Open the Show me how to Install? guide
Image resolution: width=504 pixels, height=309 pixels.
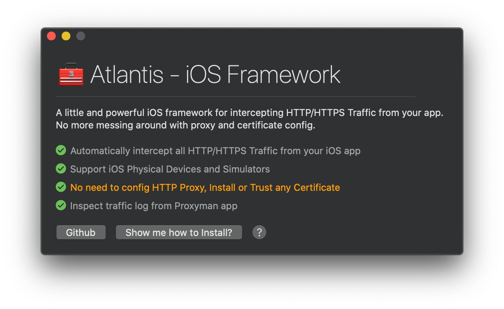179,233
